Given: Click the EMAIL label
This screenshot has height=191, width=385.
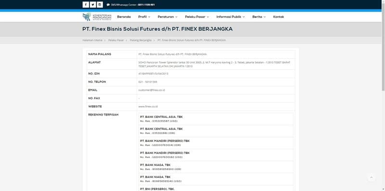Looking at the screenshot, I should [93, 90].
